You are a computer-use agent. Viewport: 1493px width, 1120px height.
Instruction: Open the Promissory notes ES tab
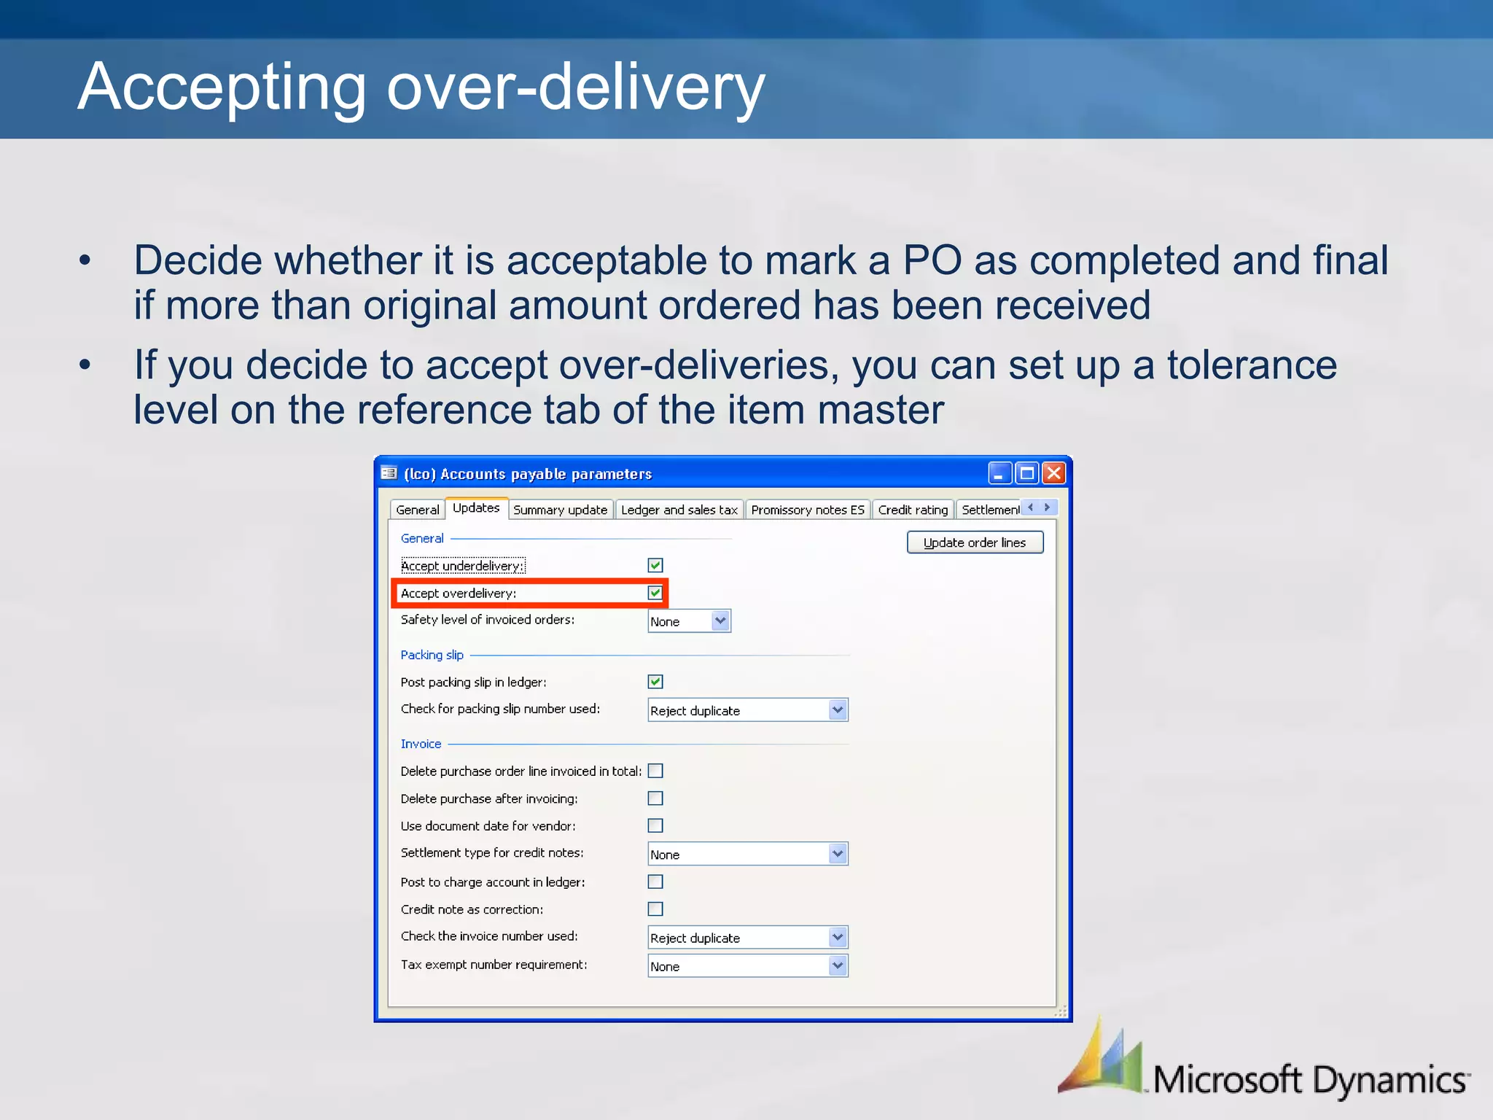click(808, 510)
